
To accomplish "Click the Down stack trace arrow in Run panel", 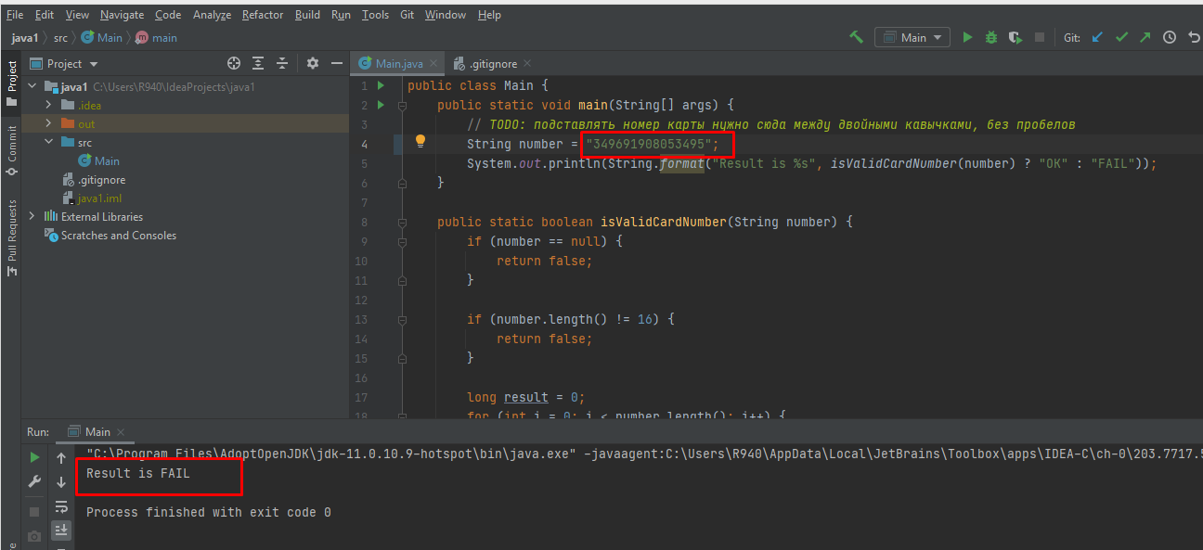I will click(61, 481).
